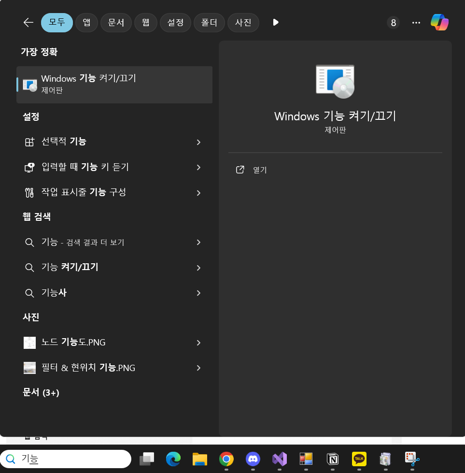Image resolution: width=465 pixels, height=473 pixels.
Task: Click large Windows 기능 켜기/끄기 preview icon
Action: pos(335,82)
